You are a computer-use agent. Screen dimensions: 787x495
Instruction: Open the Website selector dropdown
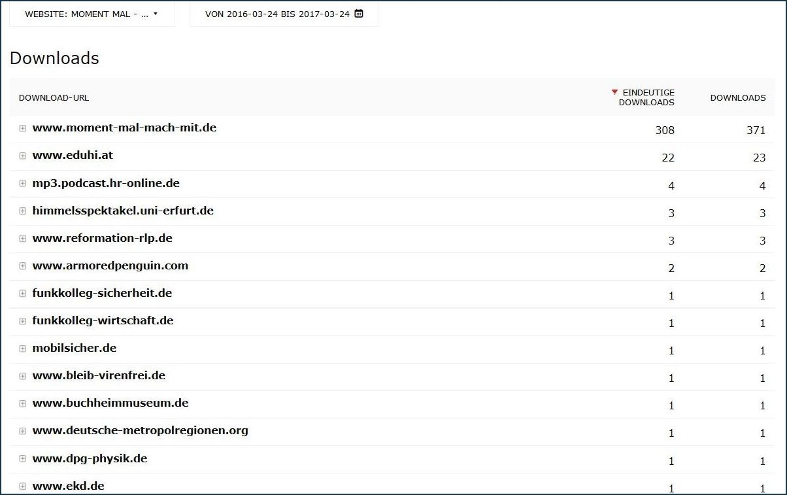click(x=92, y=14)
